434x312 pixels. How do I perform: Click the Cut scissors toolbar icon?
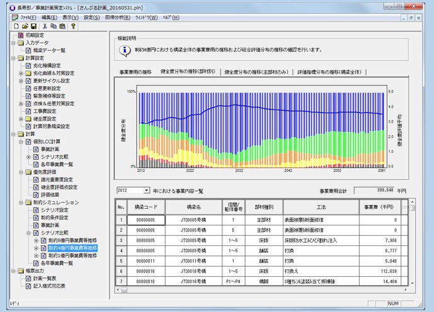coord(45,26)
